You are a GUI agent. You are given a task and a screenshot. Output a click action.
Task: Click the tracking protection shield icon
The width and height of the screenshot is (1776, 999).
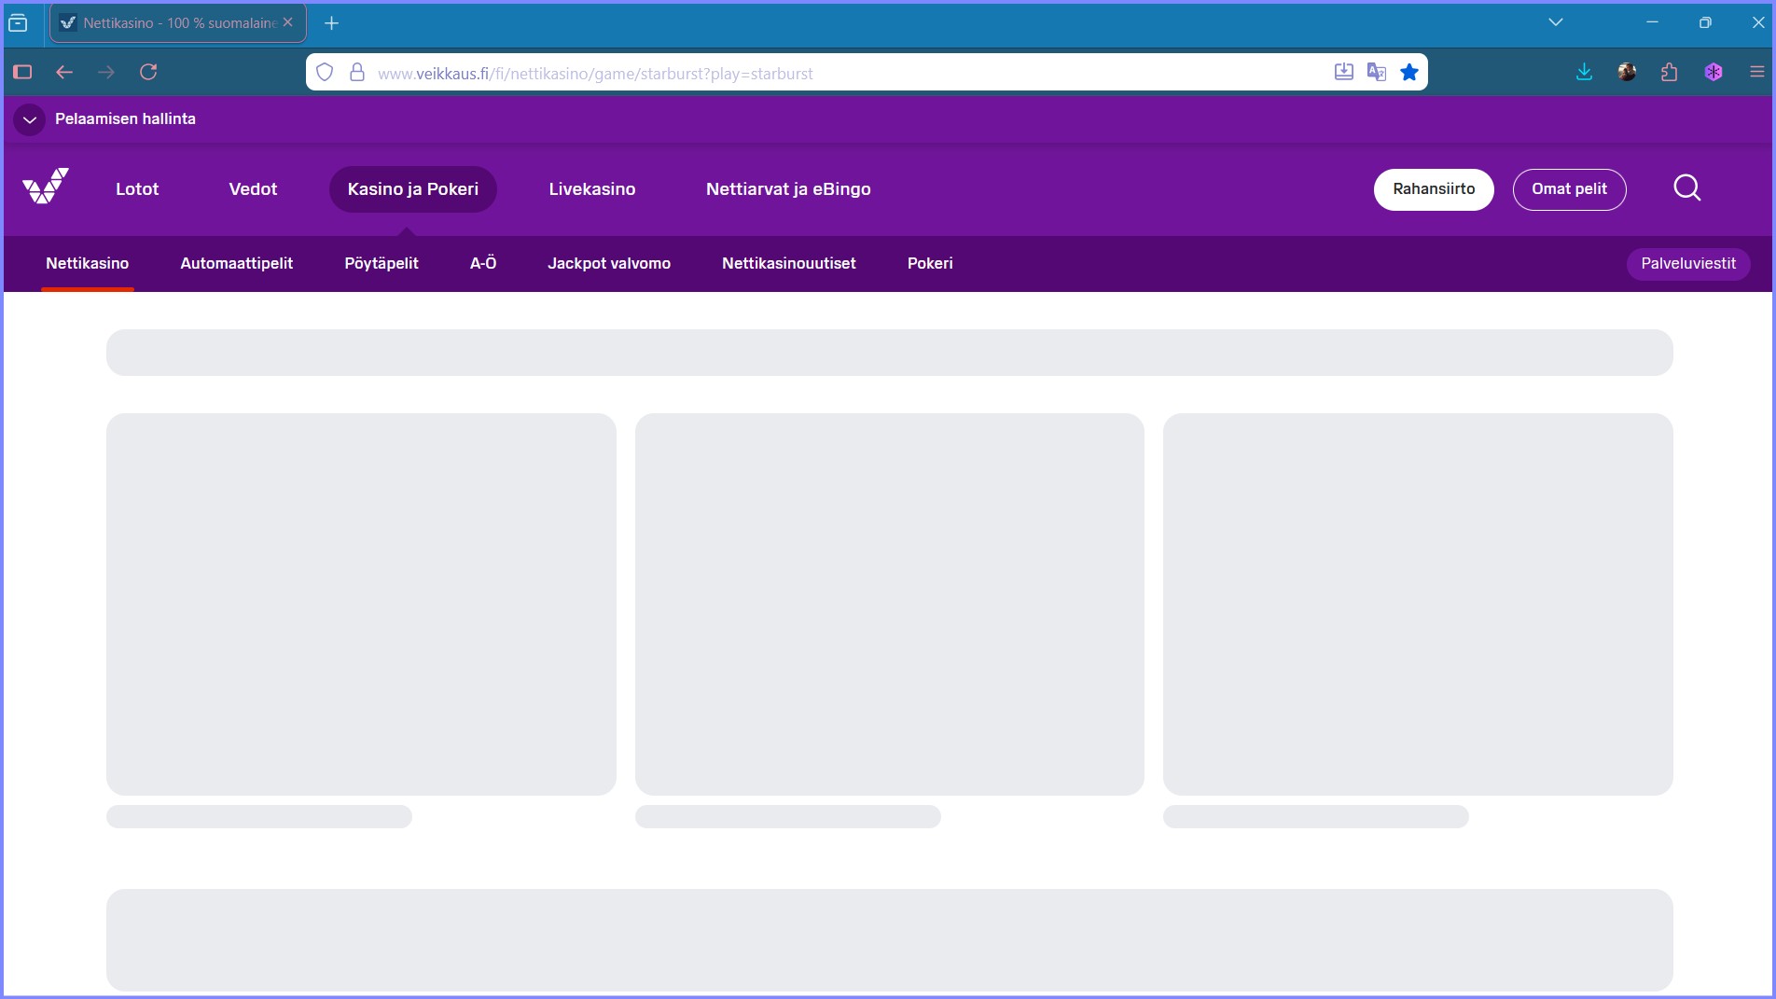click(x=325, y=73)
